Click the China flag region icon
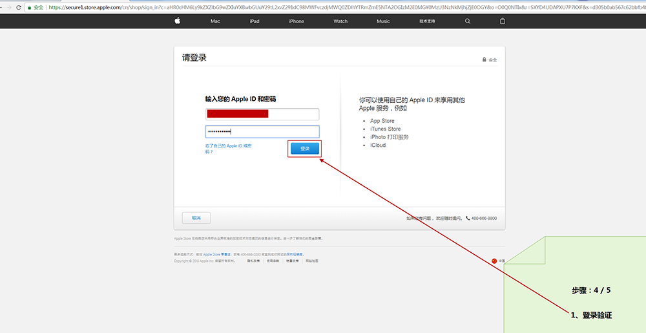 pos(494,261)
